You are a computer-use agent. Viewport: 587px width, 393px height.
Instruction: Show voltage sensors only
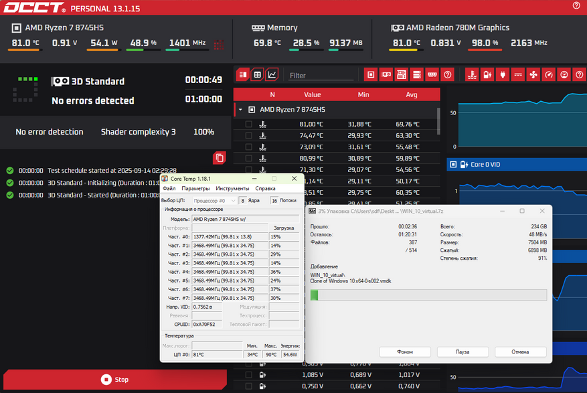pyautogui.click(x=487, y=75)
